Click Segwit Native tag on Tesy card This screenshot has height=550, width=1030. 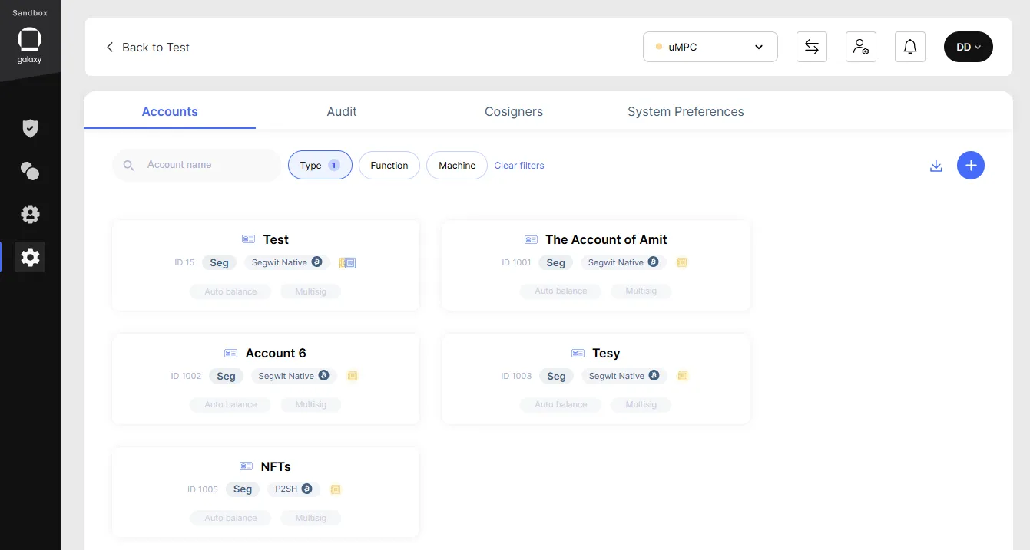[623, 376]
